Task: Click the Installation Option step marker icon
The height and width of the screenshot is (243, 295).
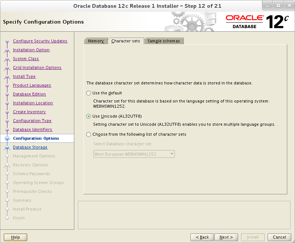Action: 7,50
